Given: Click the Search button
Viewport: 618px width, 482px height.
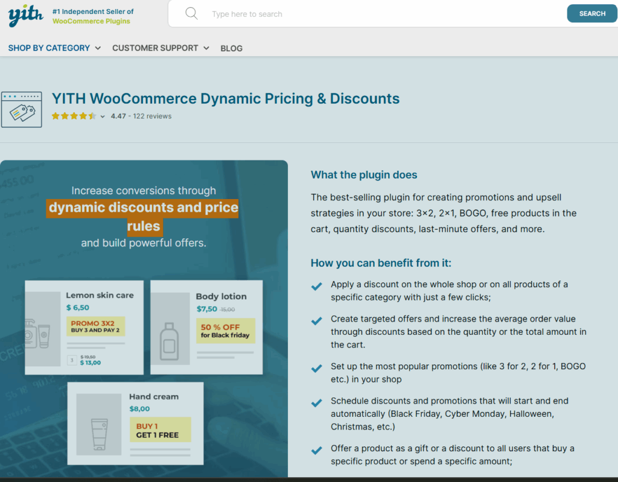Looking at the screenshot, I should pyautogui.click(x=592, y=14).
